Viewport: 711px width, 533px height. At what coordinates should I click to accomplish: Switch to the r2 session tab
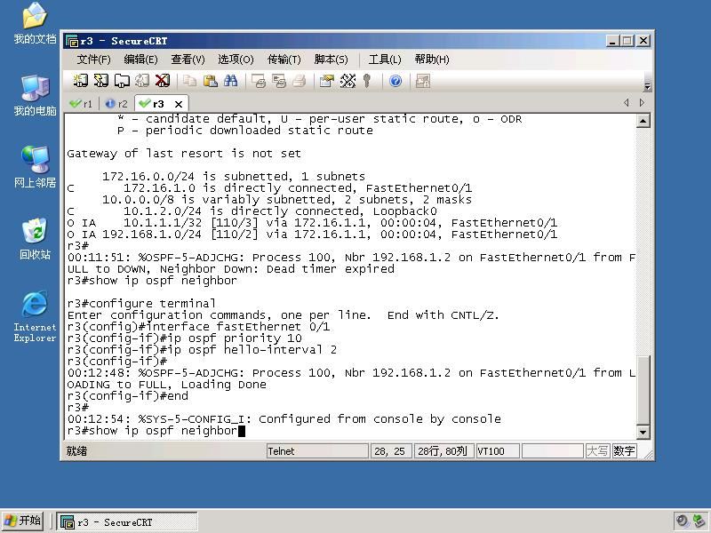pos(116,104)
